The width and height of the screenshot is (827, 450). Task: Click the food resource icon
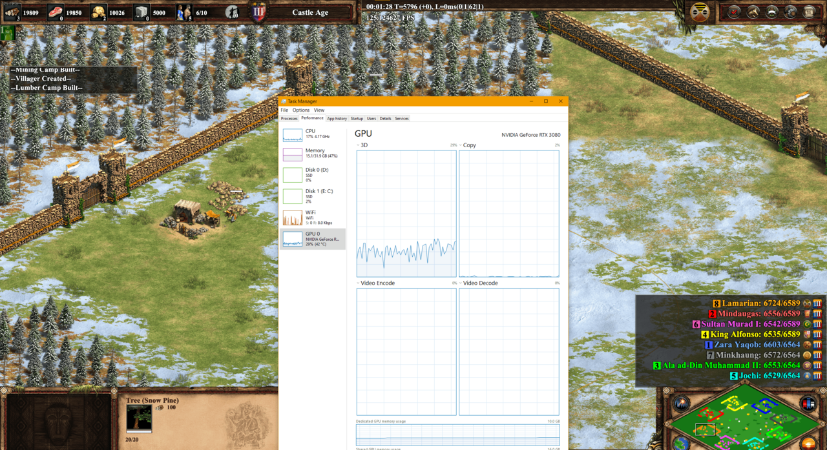pos(56,12)
